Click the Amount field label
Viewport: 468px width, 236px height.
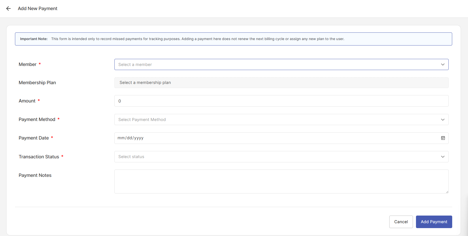click(27, 101)
